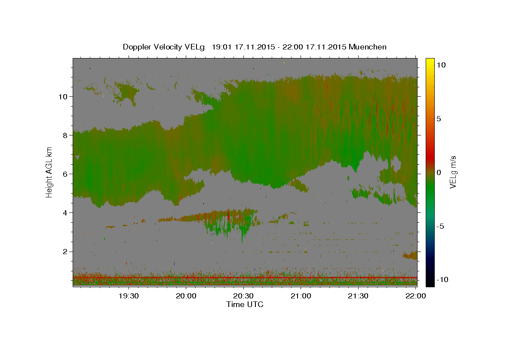516x344 pixels.
Task: Click the colorbar value -10
Action: point(442,279)
